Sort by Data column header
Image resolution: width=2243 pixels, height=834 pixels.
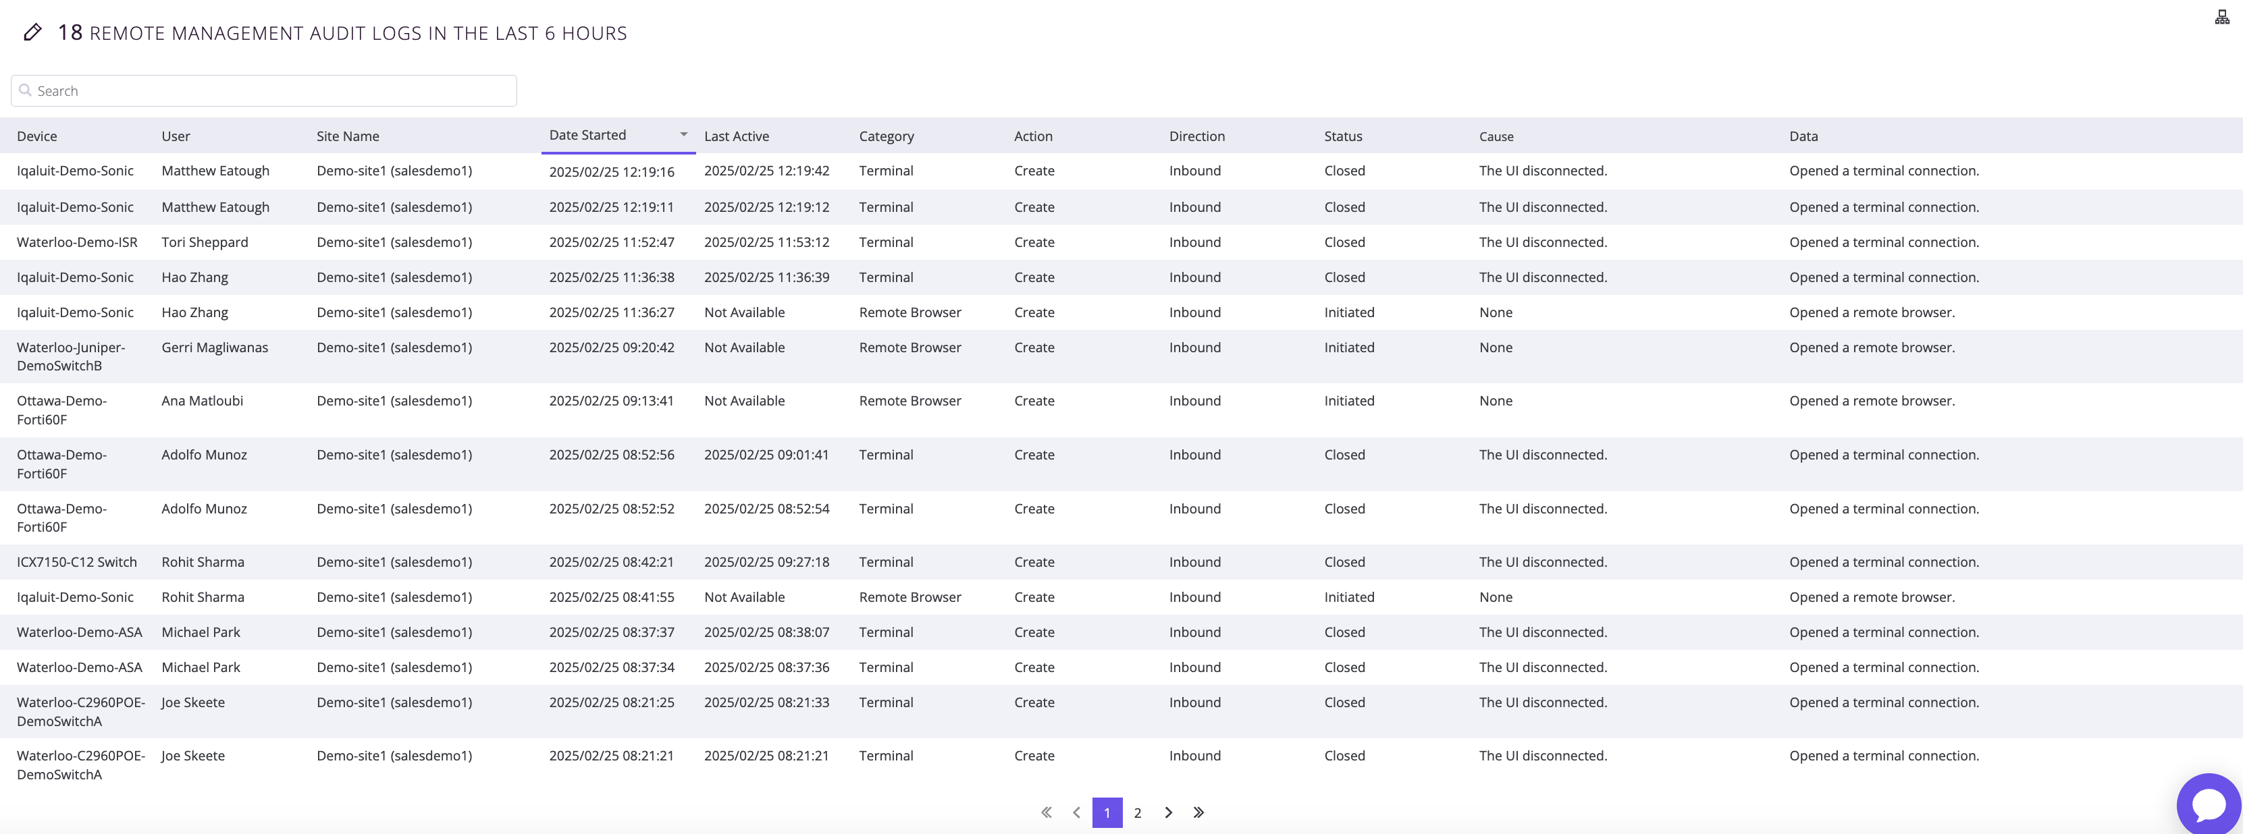[1803, 136]
